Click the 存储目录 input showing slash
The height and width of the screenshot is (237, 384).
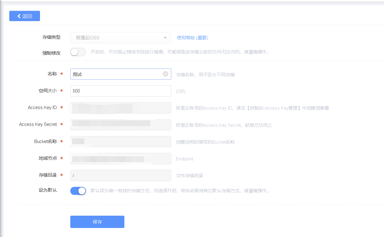[120, 175]
